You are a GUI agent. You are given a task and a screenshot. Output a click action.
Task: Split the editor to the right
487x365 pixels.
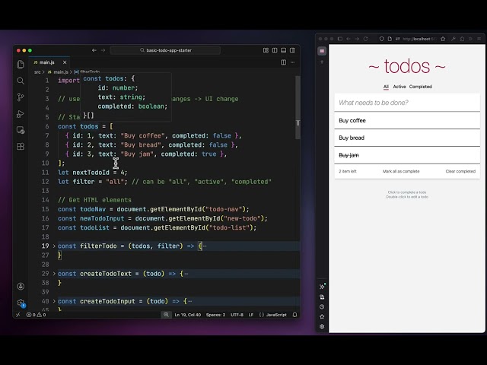coord(283,62)
